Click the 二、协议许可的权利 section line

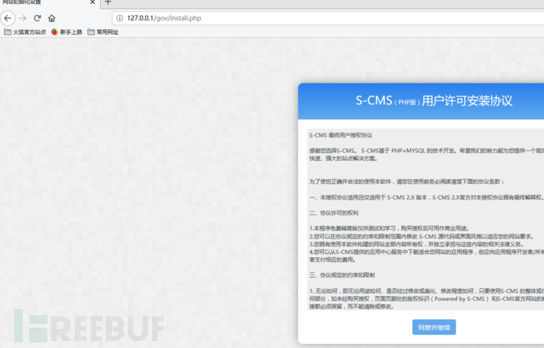[333, 213]
